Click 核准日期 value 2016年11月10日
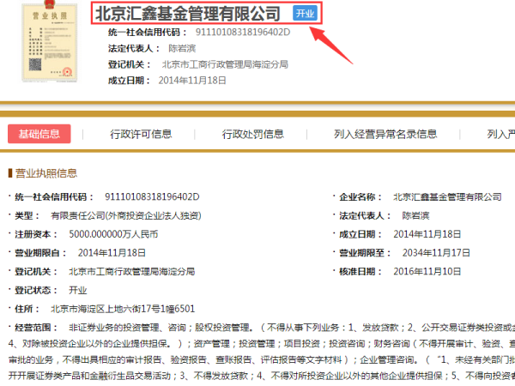Viewport: 515px width, 386px height. tap(427, 272)
